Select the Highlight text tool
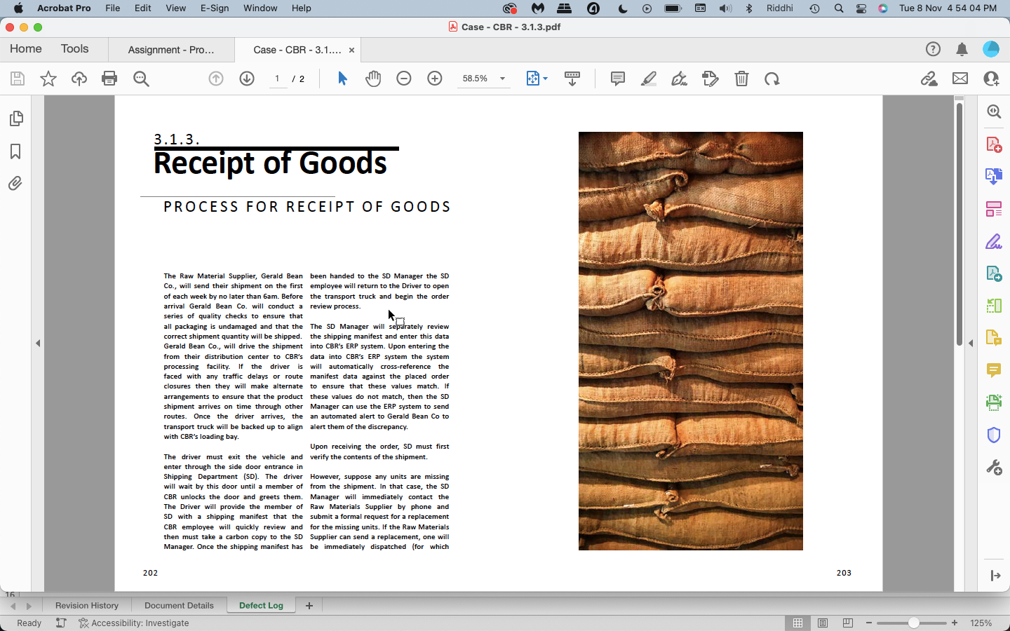Viewport: 1010px width, 631px height. [649, 79]
